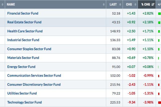This screenshot has height=107, width=161.
Task: Click the sort arrows in NAME header
Action: [x=104, y=5]
